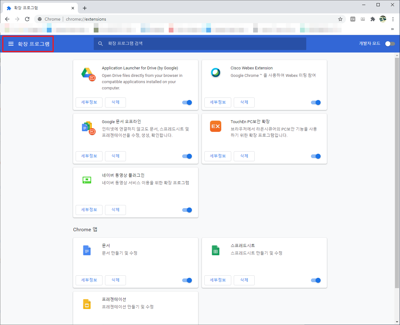The image size is (400, 325).
Task: Click the Google 문서 오프라인 icon
Action: (88, 127)
